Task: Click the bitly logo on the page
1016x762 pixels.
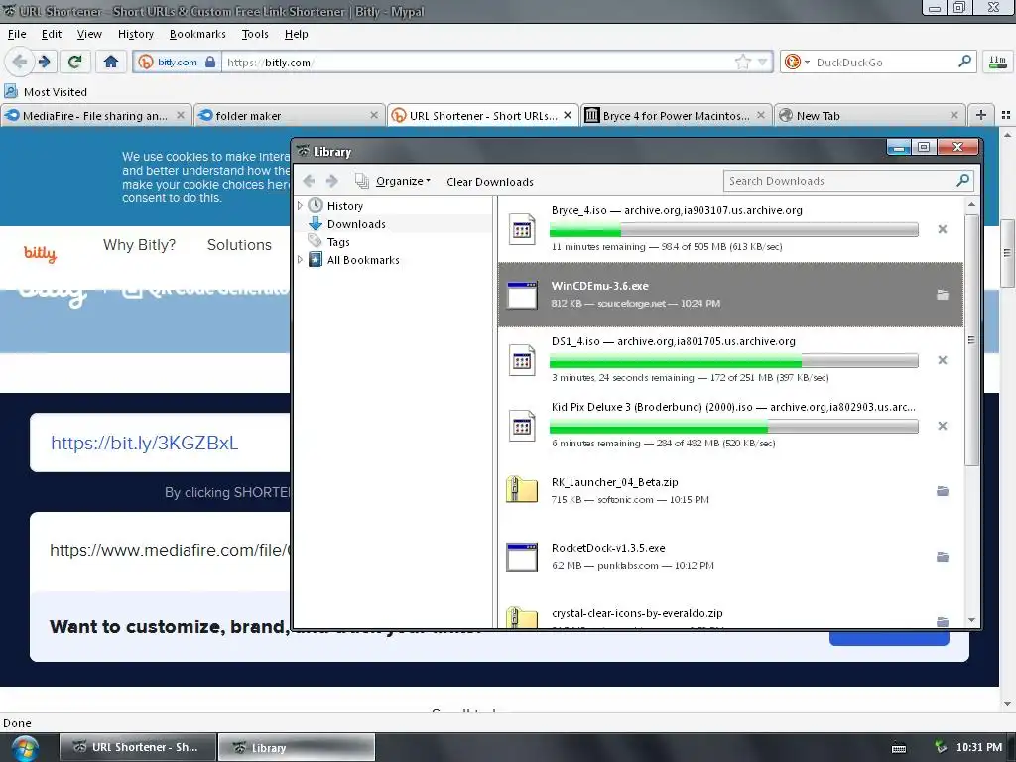Action: click(40, 253)
